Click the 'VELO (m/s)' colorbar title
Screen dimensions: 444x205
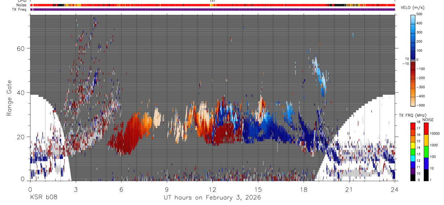[x=413, y=8]
